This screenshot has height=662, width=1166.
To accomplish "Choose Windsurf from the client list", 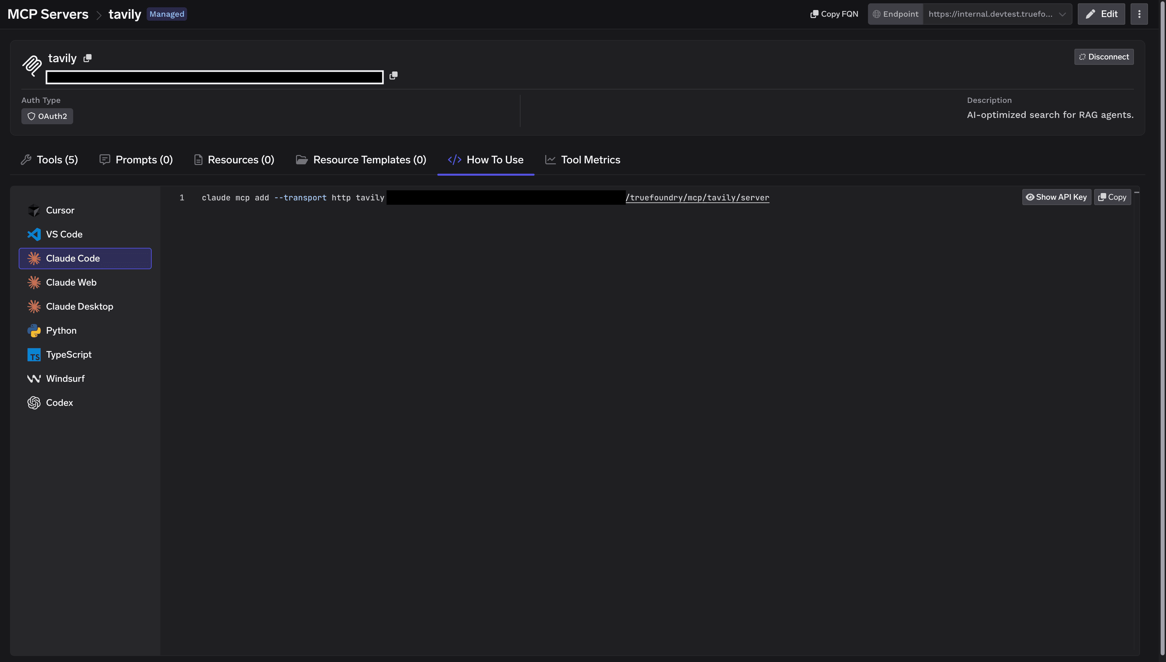I will point(85,379).
